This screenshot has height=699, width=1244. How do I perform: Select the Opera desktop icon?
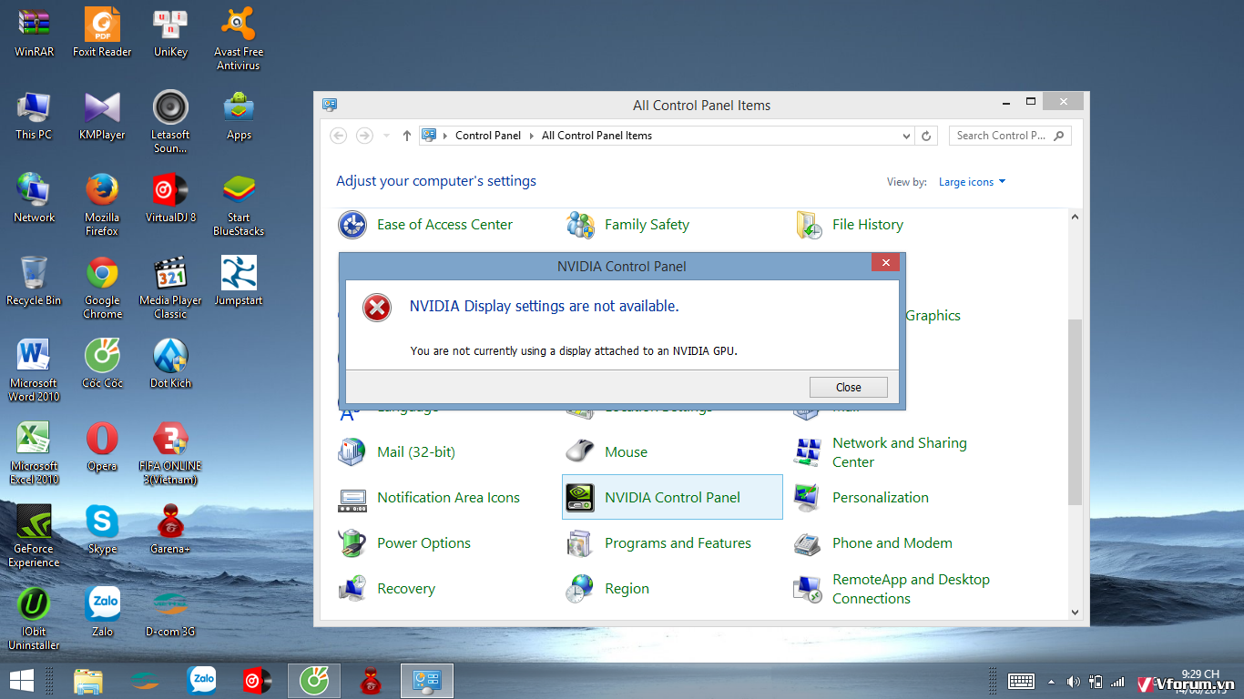point(102,447)
